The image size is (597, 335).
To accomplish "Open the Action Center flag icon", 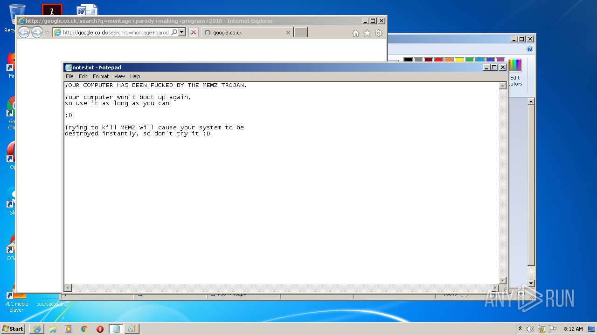I will [x=553, y=329].
